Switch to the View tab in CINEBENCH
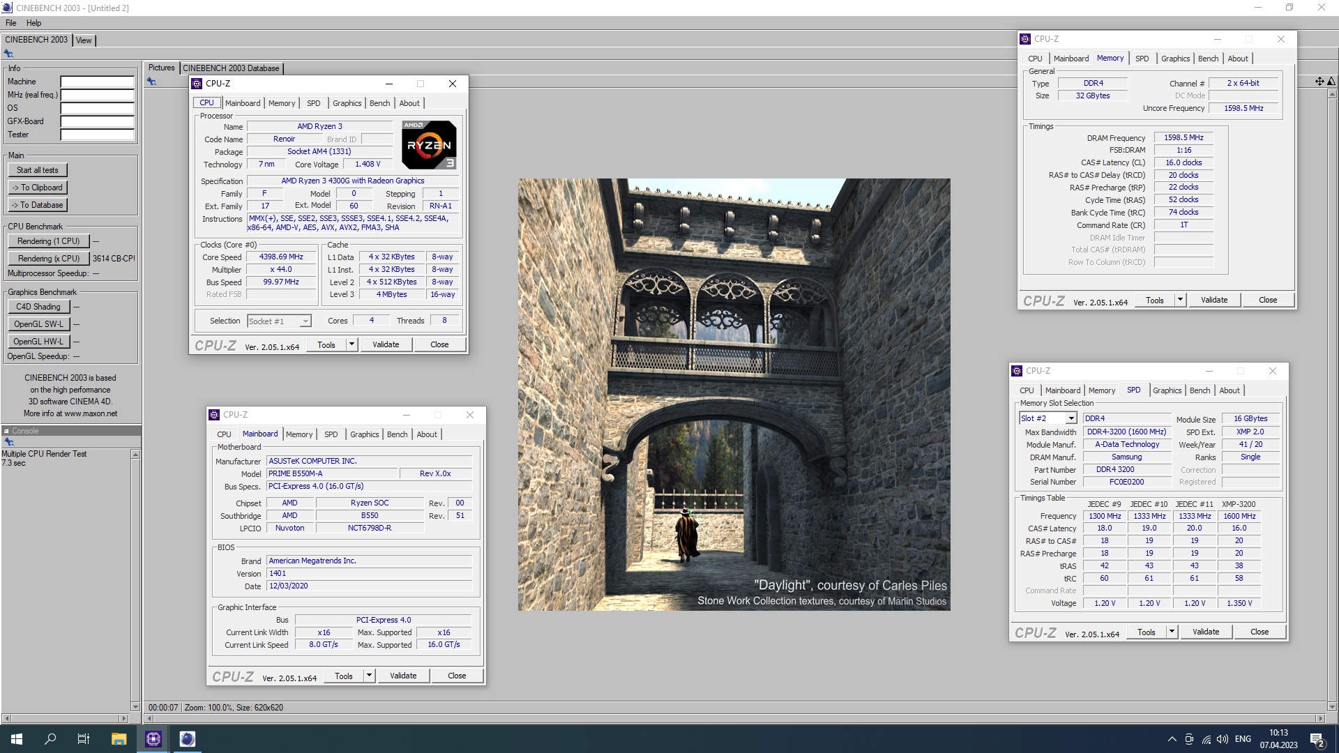The height and width of the screenshot is (753, 1339). 84,40
